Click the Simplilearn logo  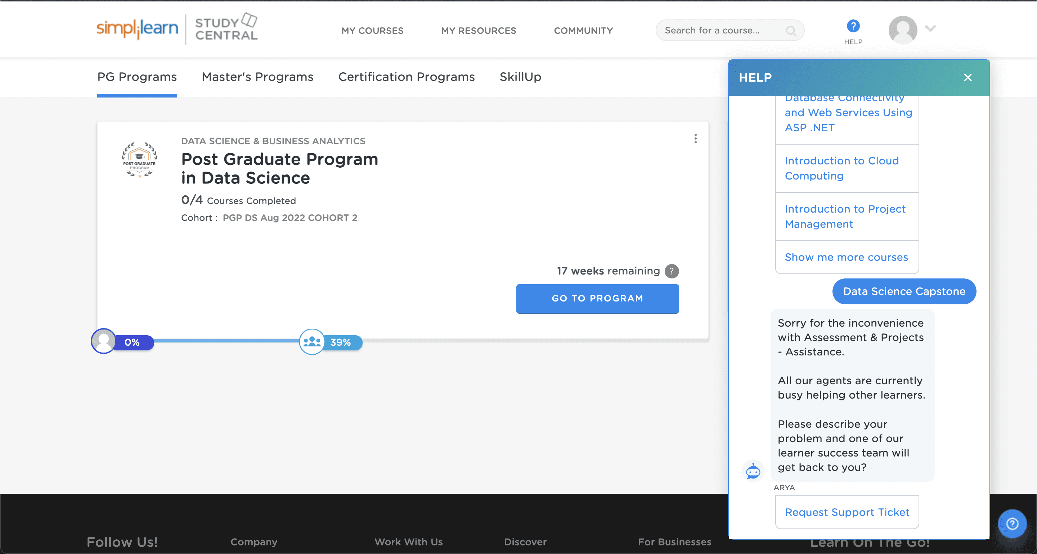[x=137, y=28]
